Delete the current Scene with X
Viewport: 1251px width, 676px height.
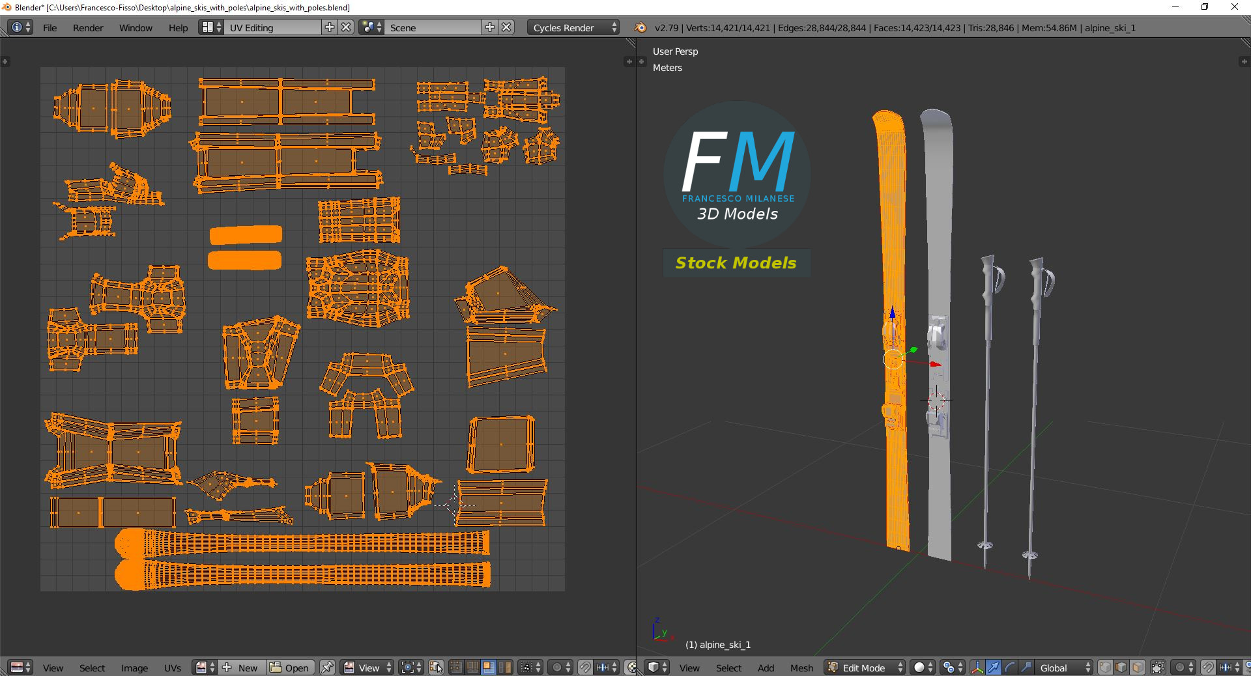coord(506,27)
